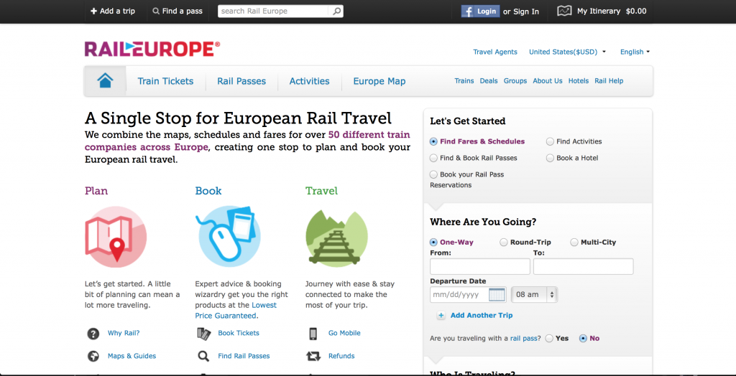Click plus icon beside Add Another Trip
The height and width of the screenshot is (376, 736).
441,316
